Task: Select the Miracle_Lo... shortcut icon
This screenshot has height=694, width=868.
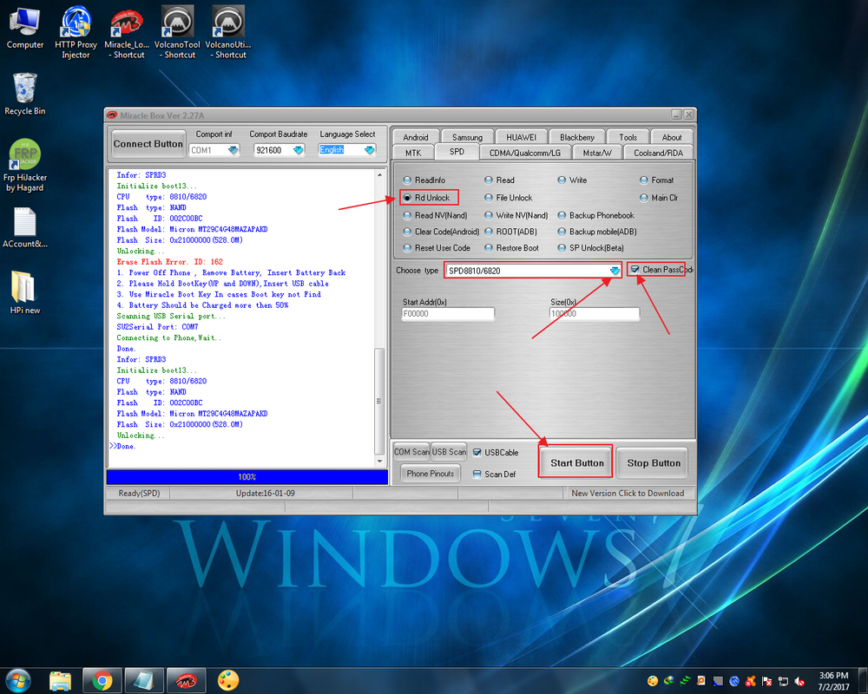Action: (127, 32)
